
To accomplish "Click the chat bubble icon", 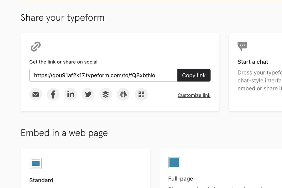I will pyautogui.click(x=242, y=46).
